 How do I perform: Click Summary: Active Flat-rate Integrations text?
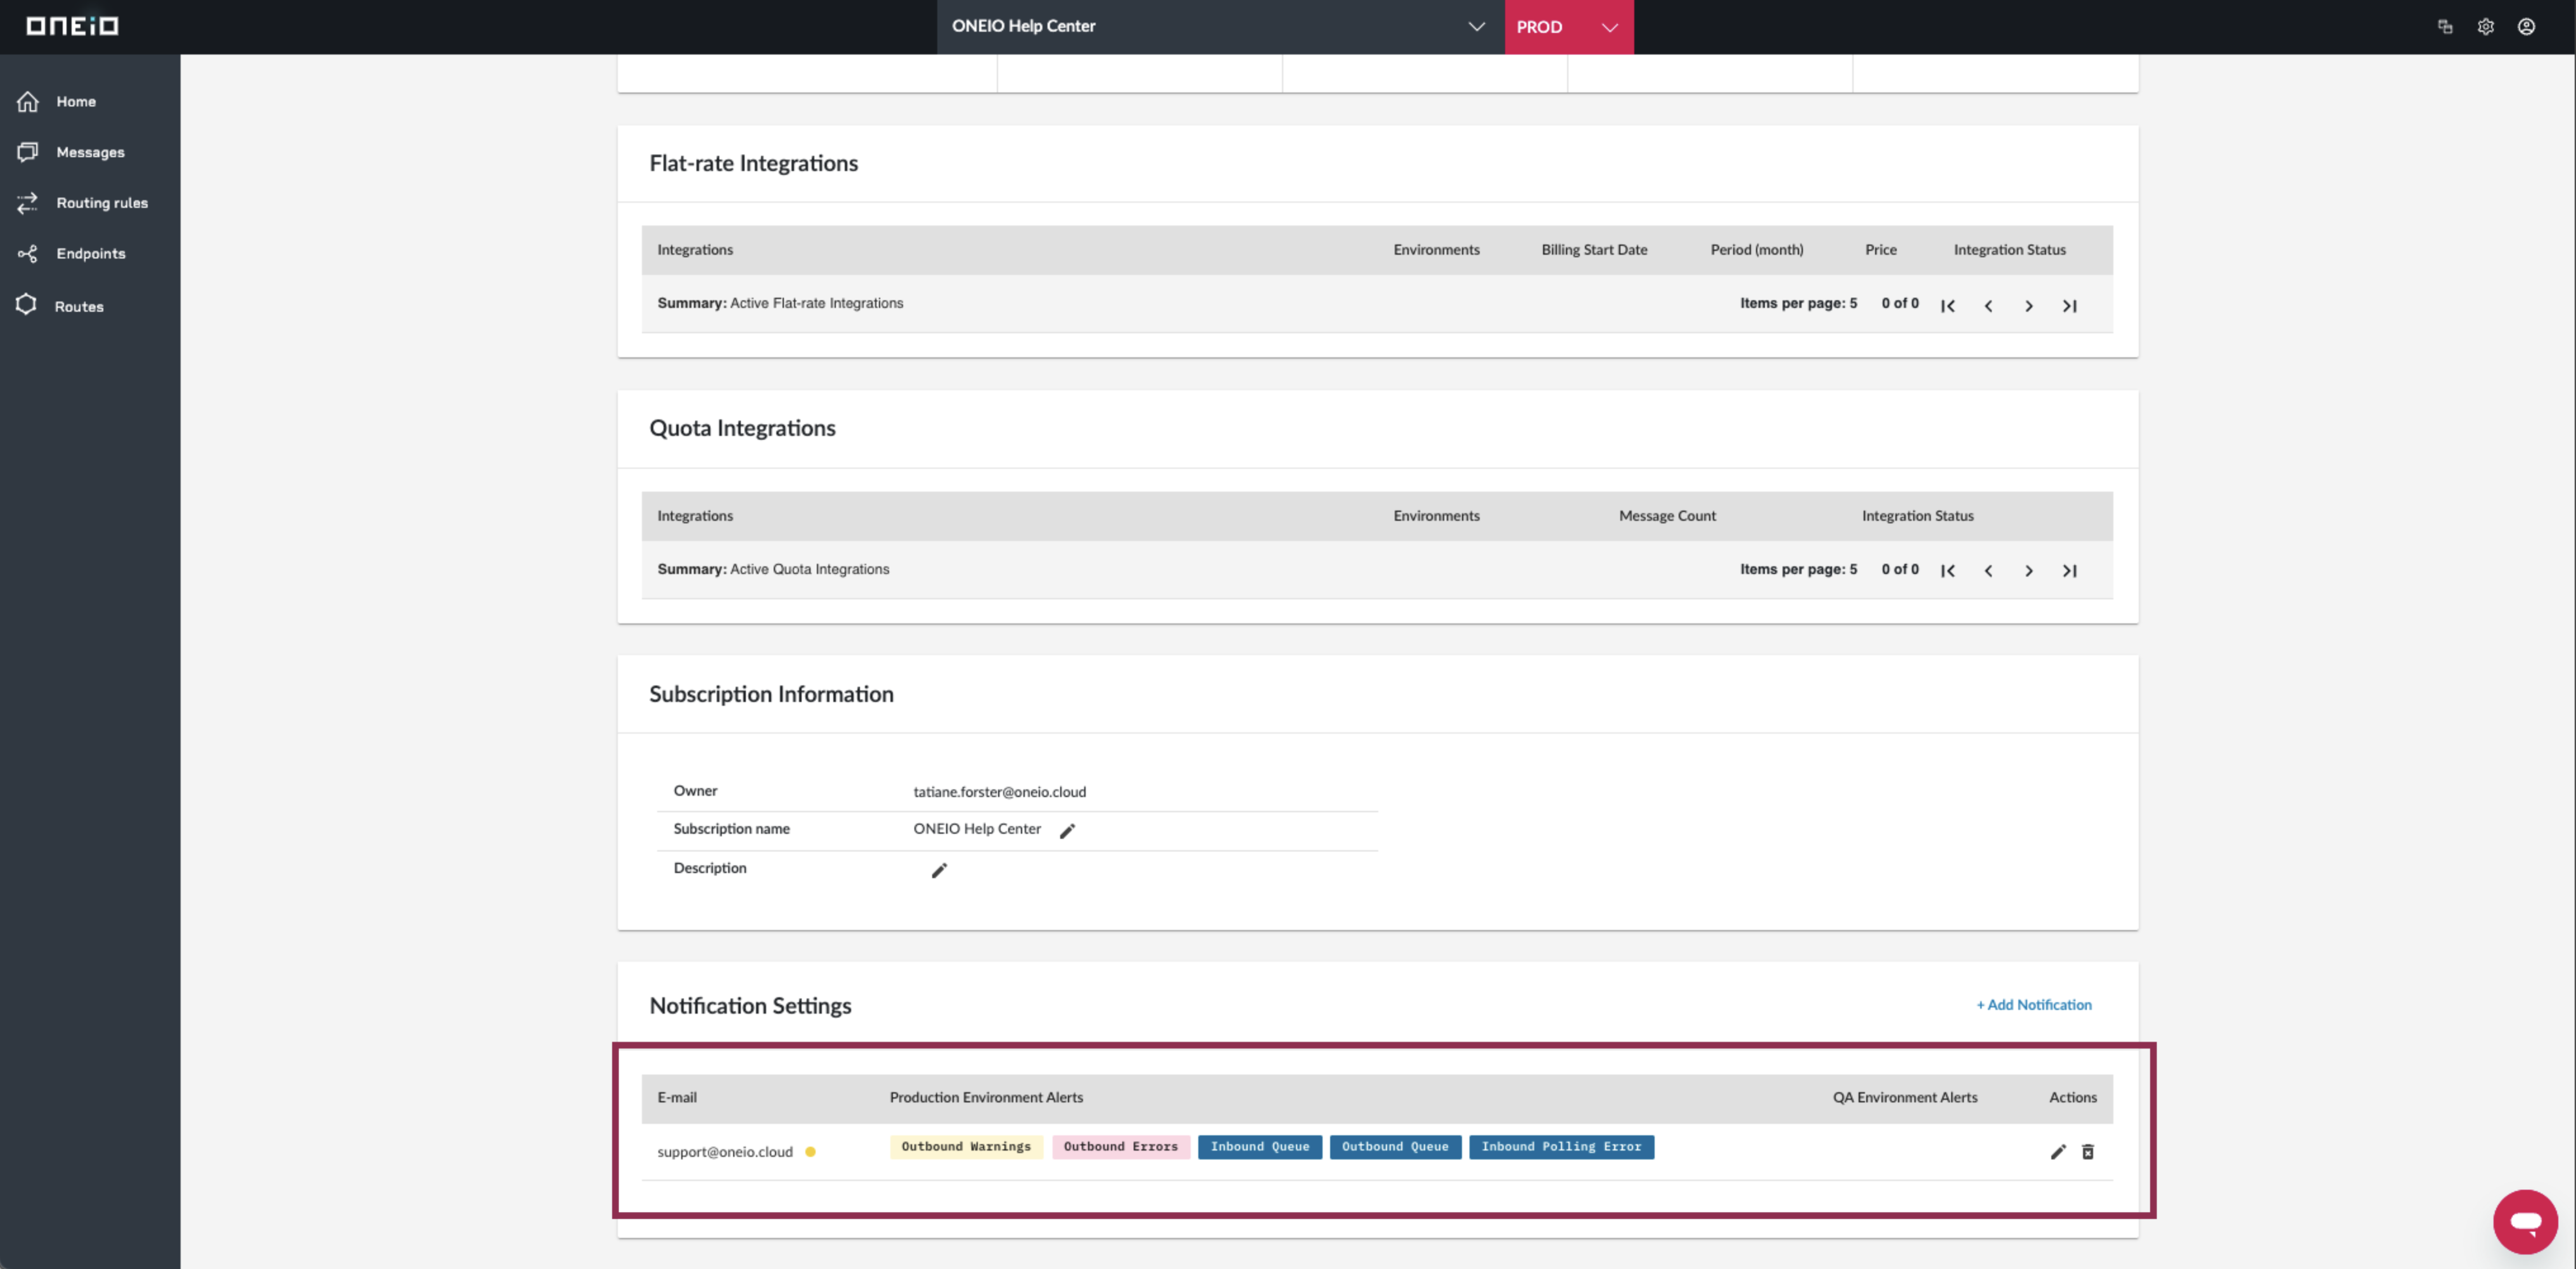[x=780, y=303]
